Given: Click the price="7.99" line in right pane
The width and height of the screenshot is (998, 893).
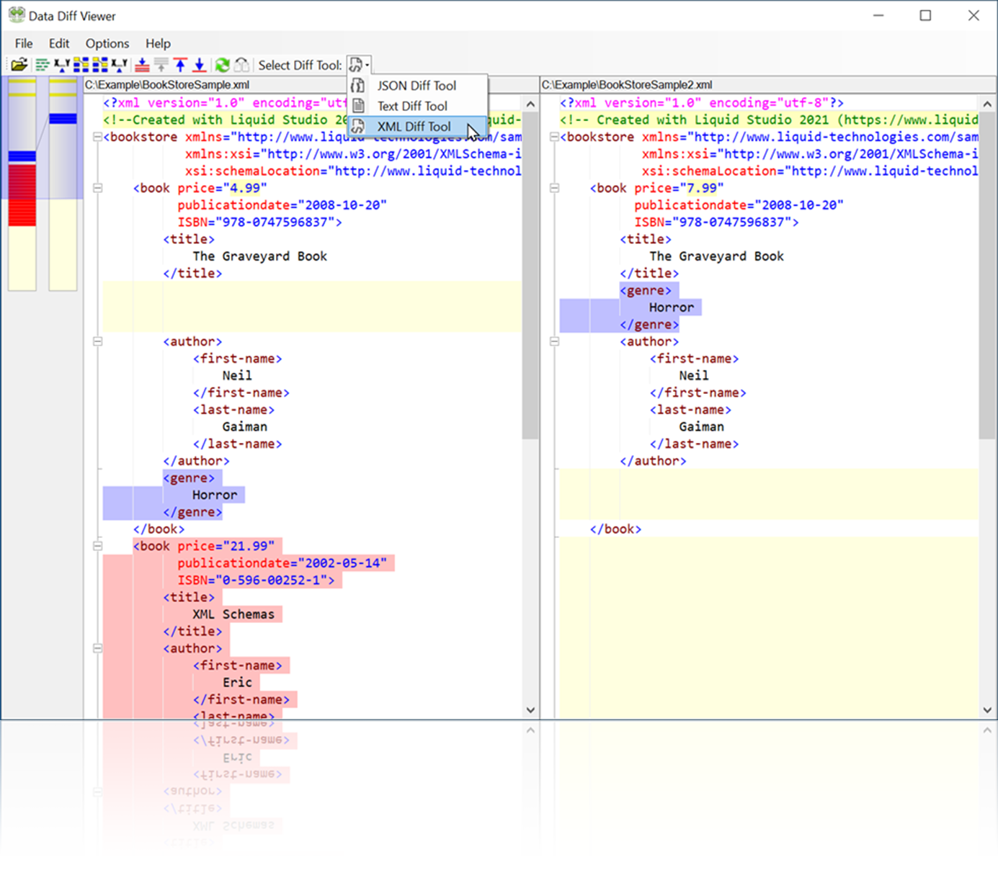Looking at the screenshot, I should click(656, 188).
